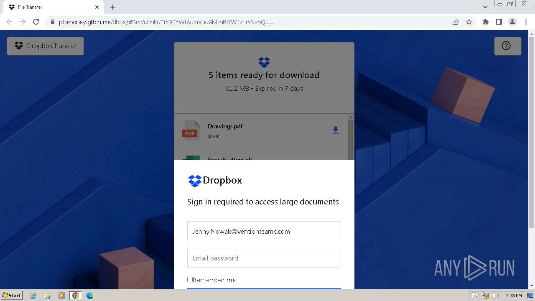Screen dimensions: 535x301
Task: Share this page icon in address bar
Action: (x=456, y=22)
